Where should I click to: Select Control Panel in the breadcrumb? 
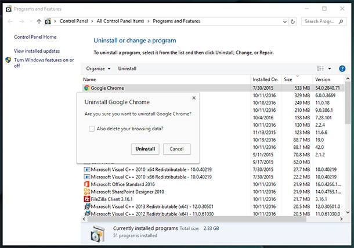pyautogui.click(x=74, y=21)
